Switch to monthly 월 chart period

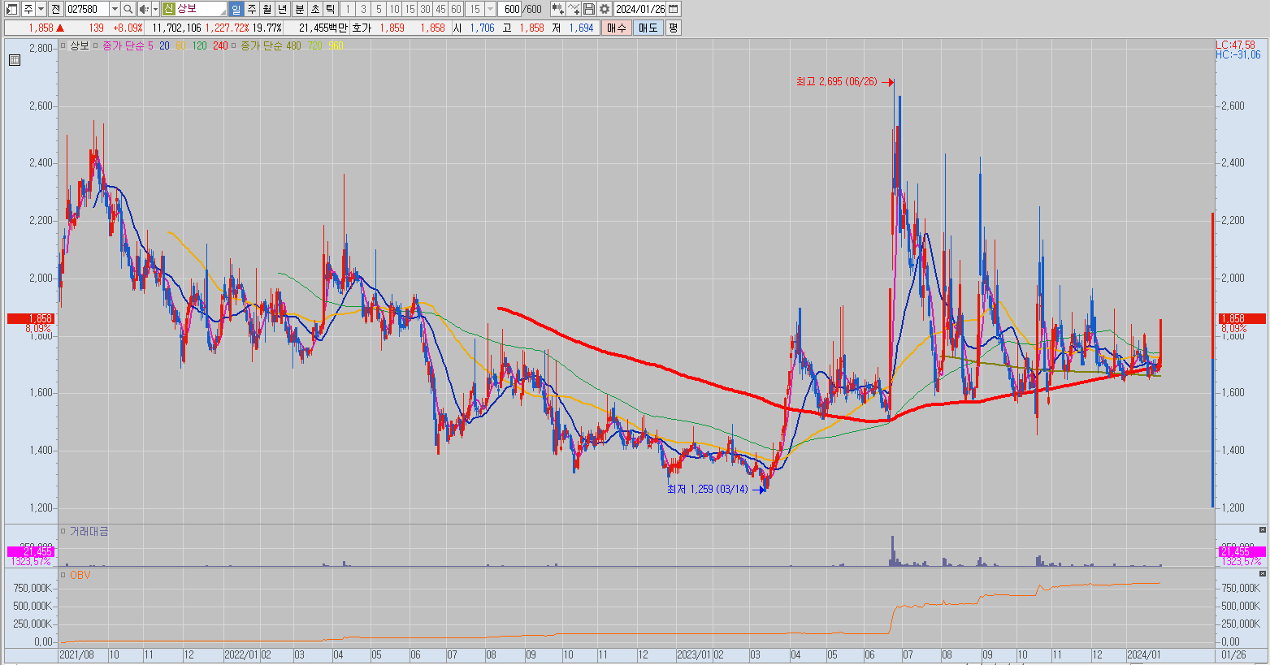[267, 9]
